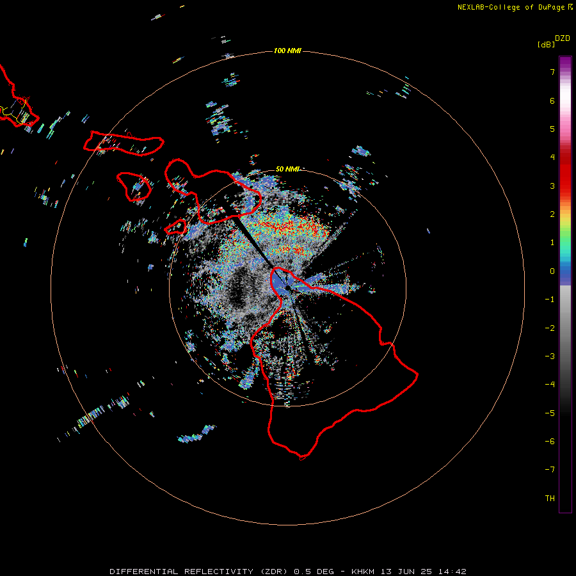Click the 3 dB tick label
The width and height of the screenshot is (576, 576).
point(552,186)
